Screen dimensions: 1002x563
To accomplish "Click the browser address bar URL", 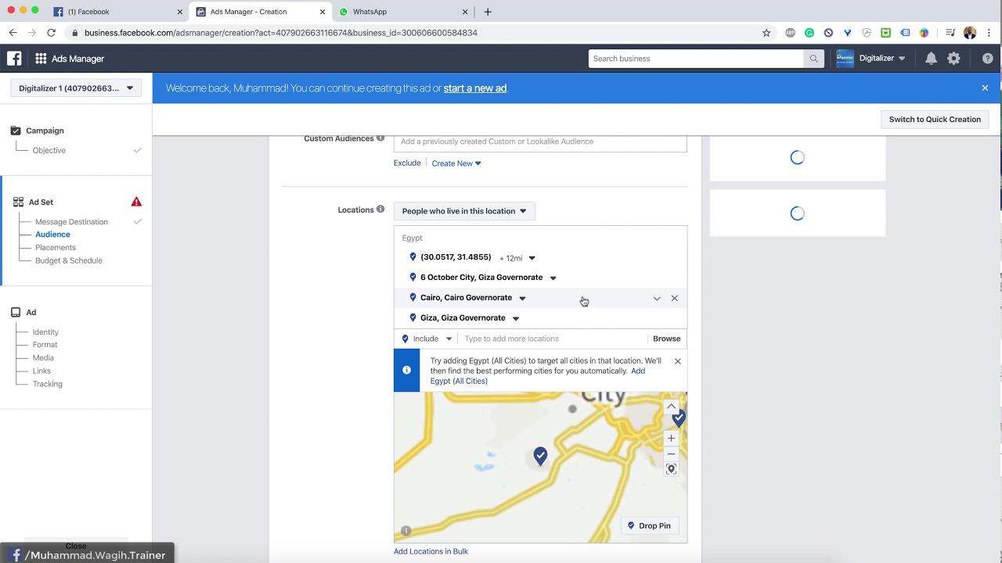I will (x=281, y=33).
